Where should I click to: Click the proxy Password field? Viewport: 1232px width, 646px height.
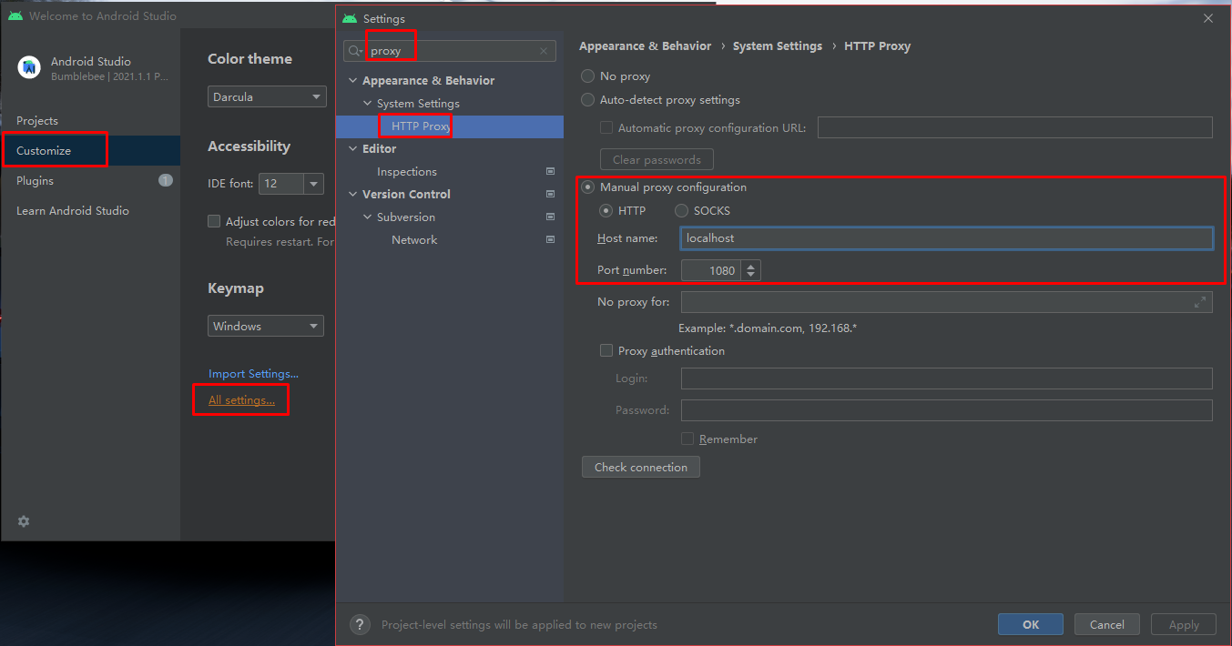click(947, 410)
